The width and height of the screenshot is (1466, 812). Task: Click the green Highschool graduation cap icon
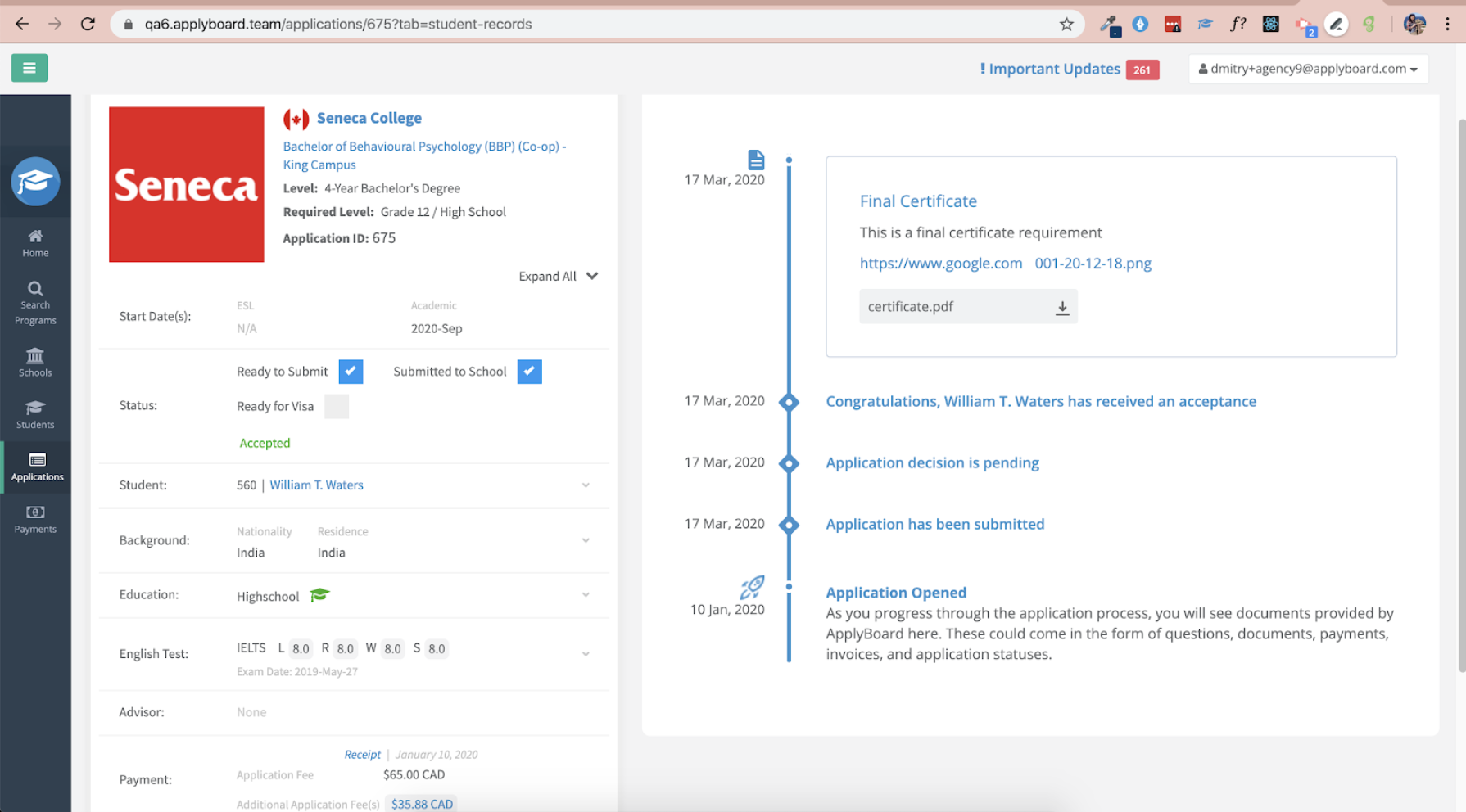pos(319,595)
